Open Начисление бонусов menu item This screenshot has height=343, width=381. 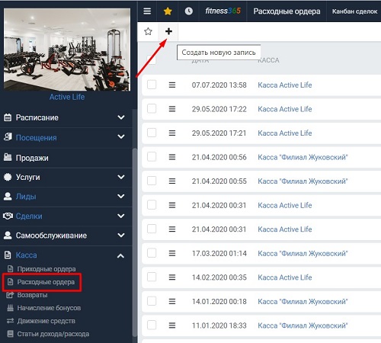(x=49, y=308)
